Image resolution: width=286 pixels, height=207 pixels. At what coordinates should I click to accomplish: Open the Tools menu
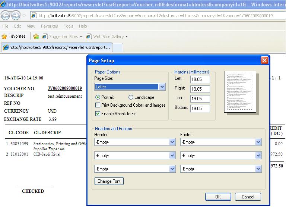coord(69,26)
